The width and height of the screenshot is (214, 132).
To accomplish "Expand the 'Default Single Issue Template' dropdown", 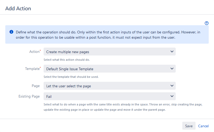I will tap(109, 69).
